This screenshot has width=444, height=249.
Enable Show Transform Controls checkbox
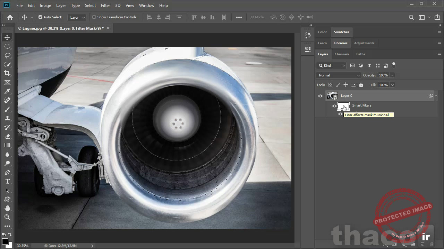point(94,17)
